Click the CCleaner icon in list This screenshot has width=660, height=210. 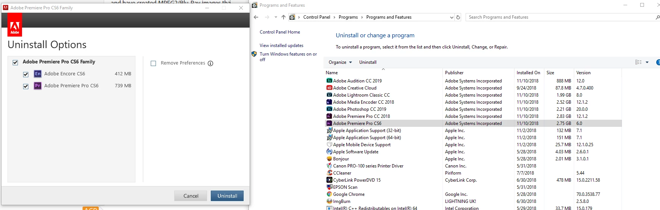pyautogui.click(x=329, y=173)
